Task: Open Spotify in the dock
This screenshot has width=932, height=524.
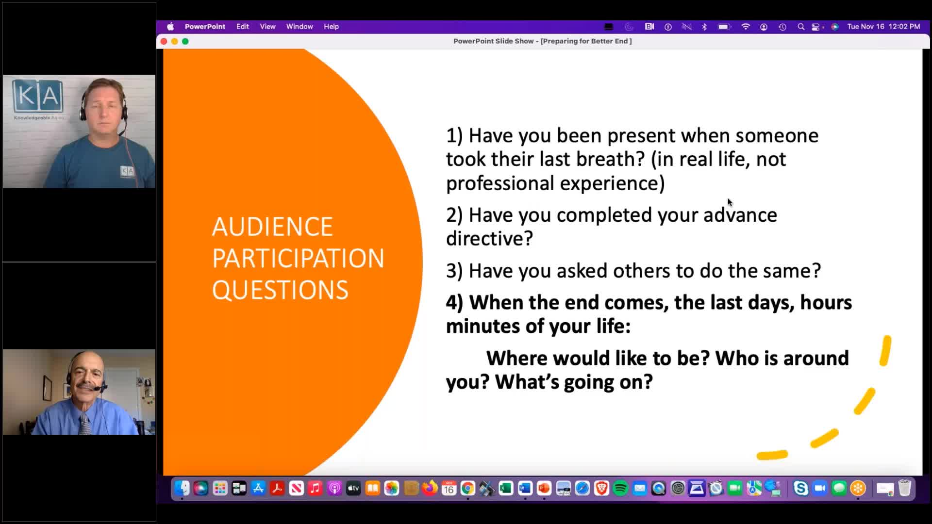Action: pos(620,488)
